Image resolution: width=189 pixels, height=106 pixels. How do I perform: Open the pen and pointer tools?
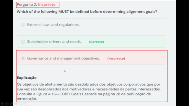pos(11,104)
